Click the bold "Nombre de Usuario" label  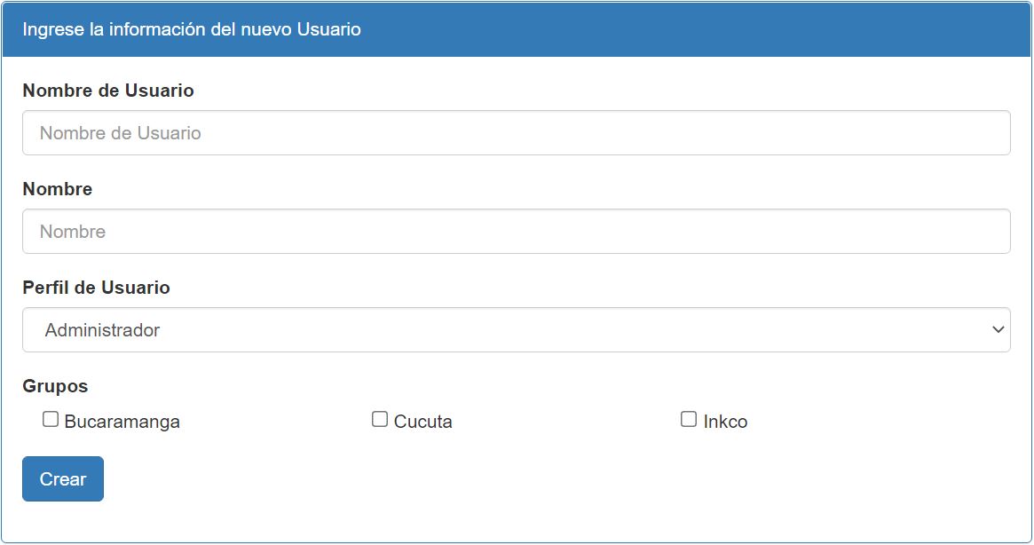click(108, 91)
